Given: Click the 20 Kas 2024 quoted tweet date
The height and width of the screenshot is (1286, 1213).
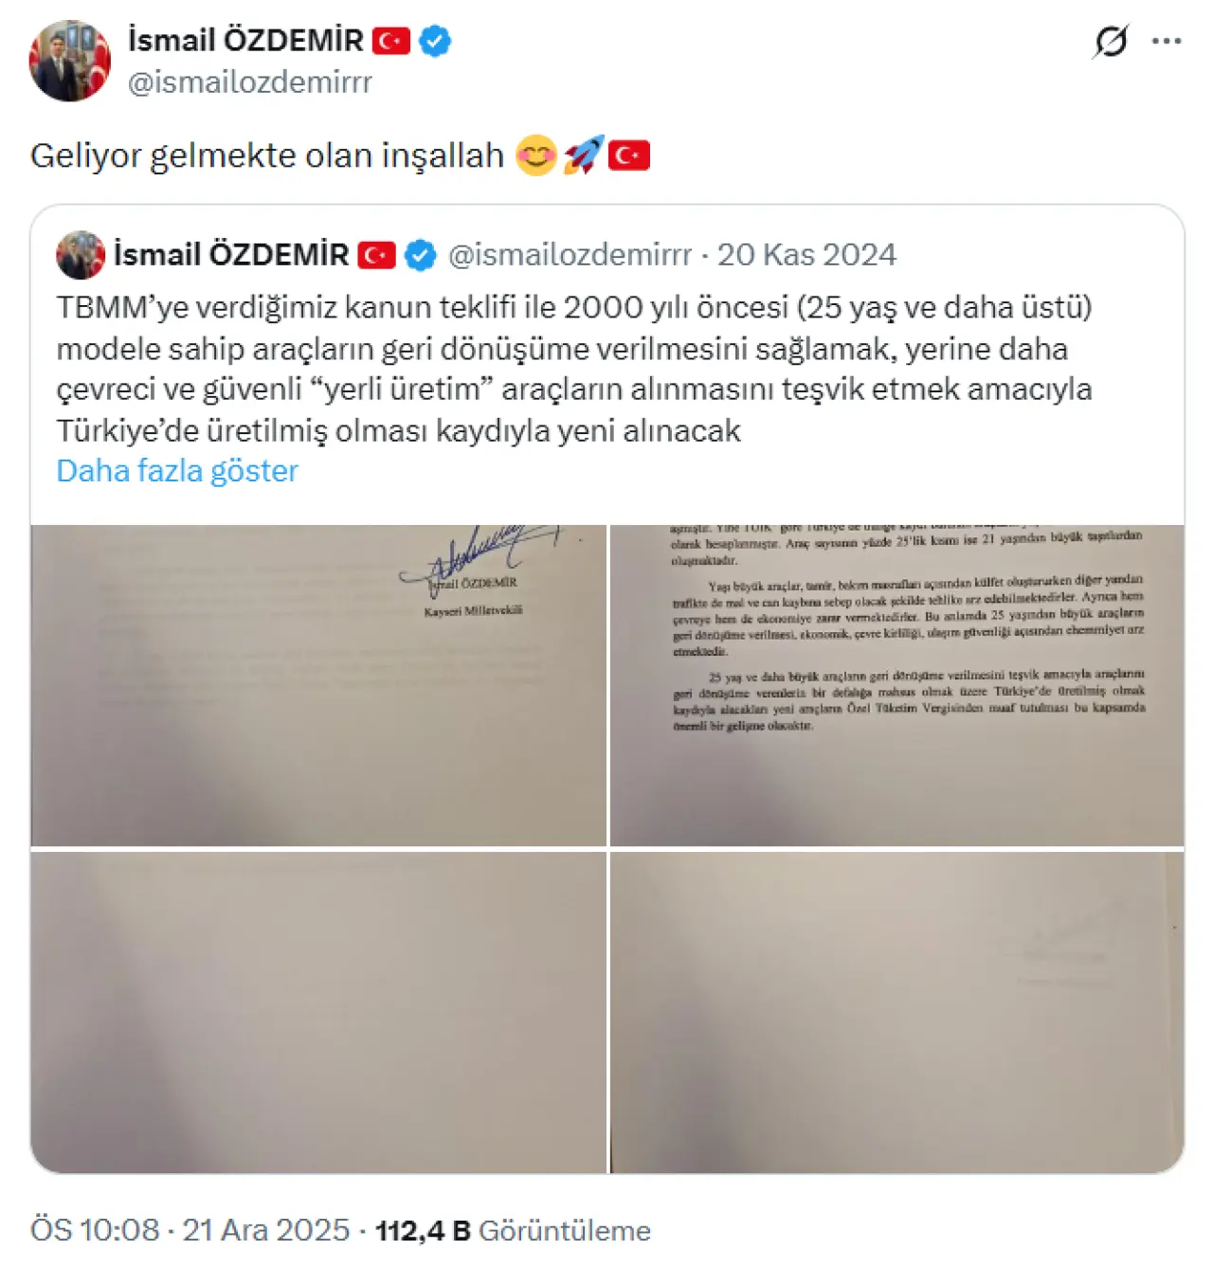Looking at the screenshot, I should coord(806,255).
